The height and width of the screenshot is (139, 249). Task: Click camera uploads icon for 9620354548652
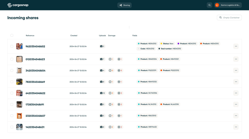click(101, 46)
